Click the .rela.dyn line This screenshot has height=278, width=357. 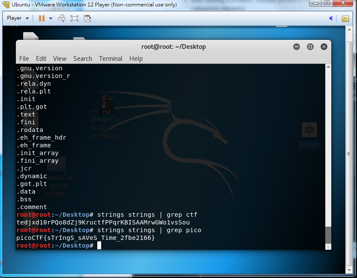34,84
